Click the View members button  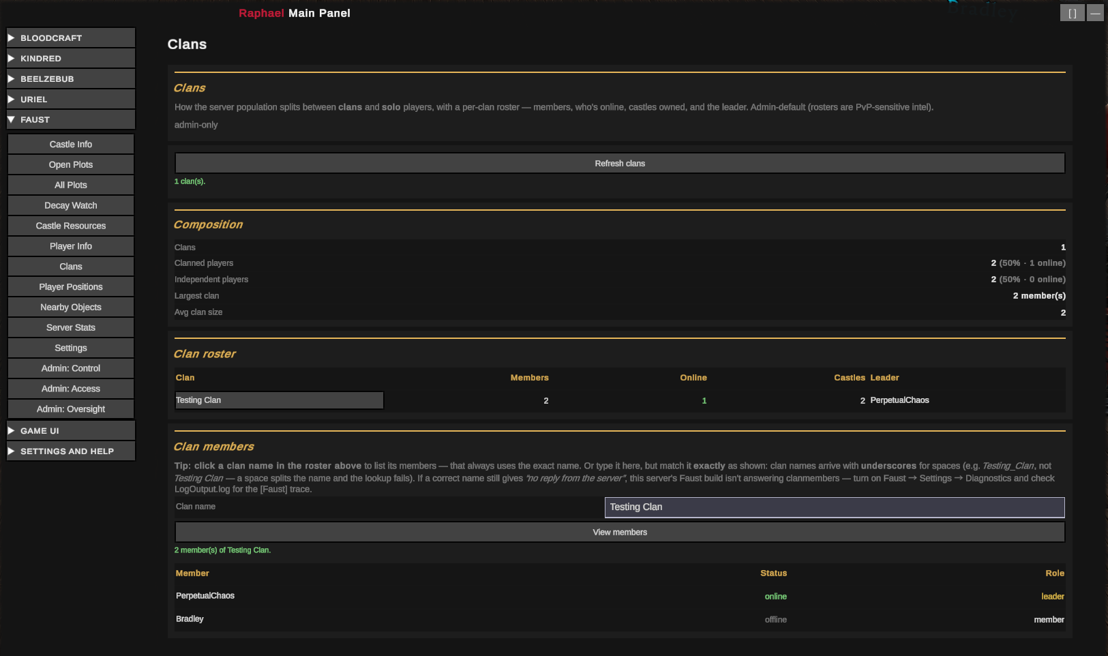point(620,533)
